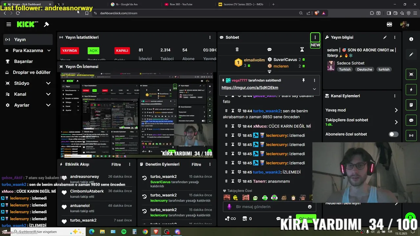Open Takipçilere özel sohbet arrow

(x=396, y=122)
